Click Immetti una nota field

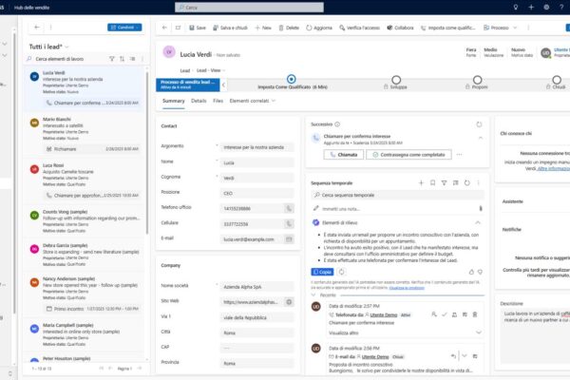(394, 209)
